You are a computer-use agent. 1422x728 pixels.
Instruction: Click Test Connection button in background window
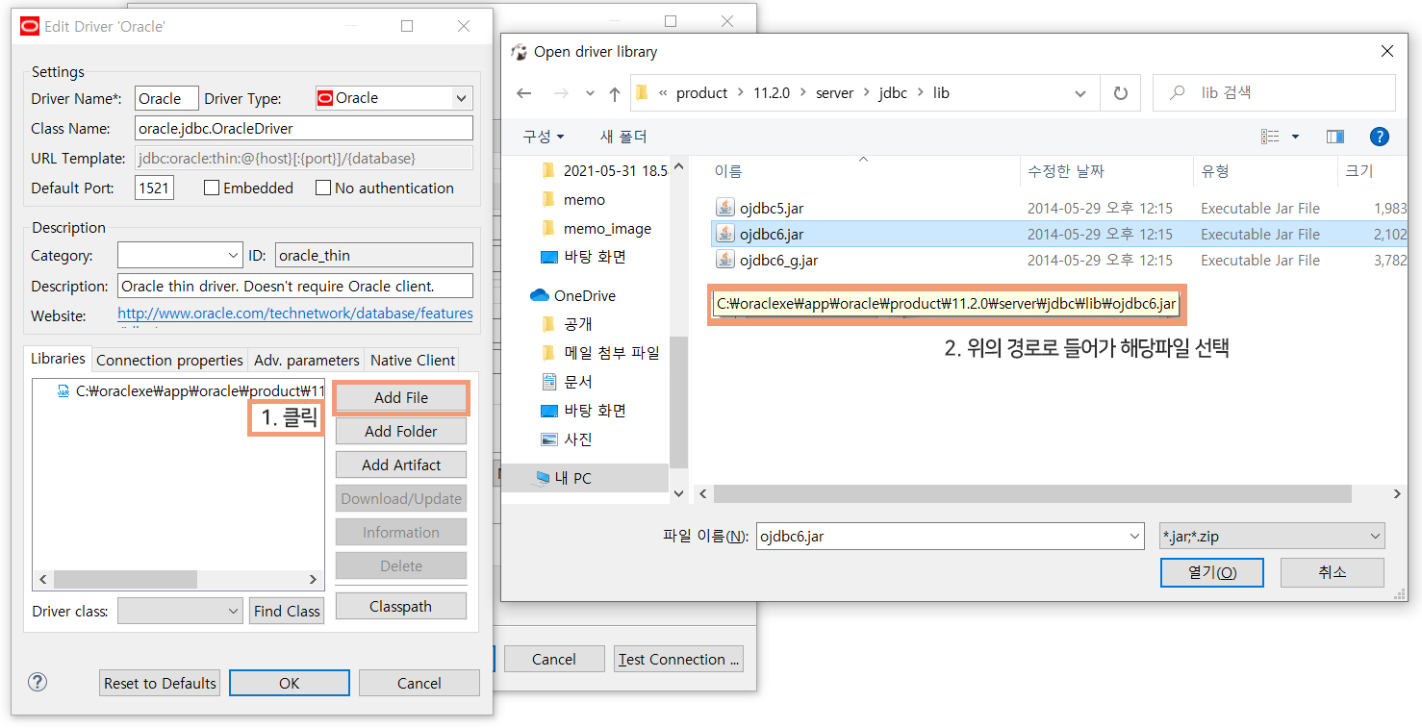pyautogui.click(x=679, y=659)
